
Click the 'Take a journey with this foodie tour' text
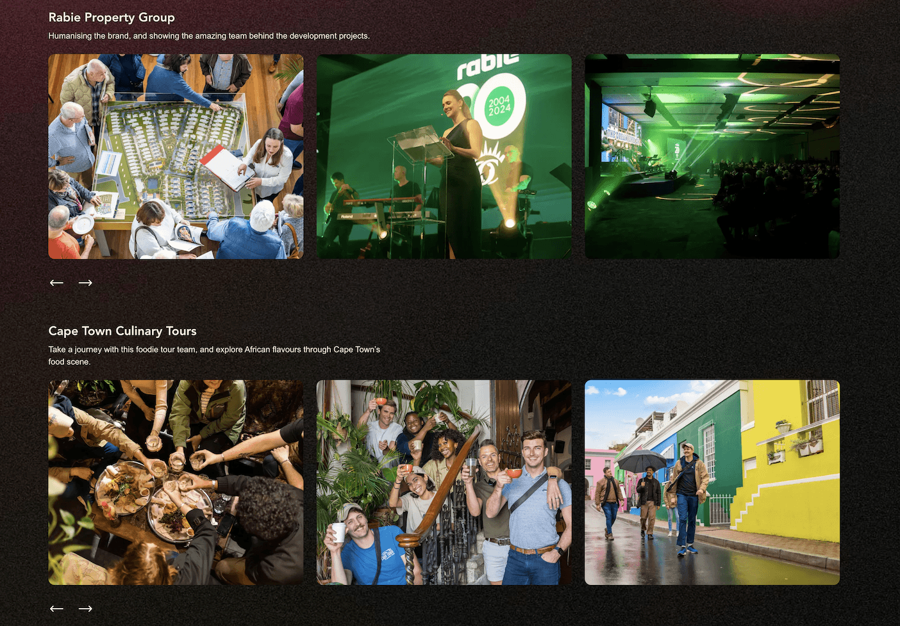coord(214,355)
